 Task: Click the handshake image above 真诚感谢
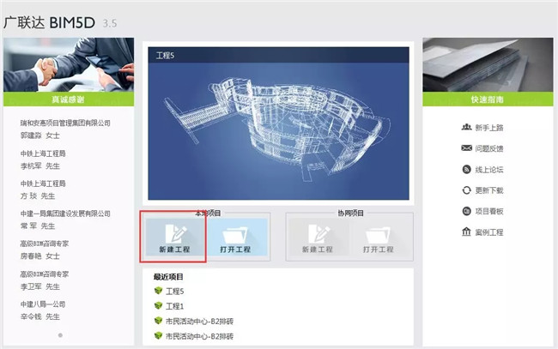click(x=69, y=64)
